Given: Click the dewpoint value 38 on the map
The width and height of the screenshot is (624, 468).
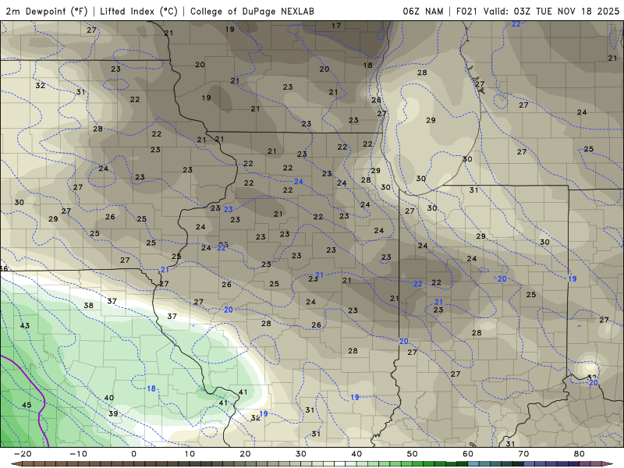Looking at the screenshot, I should click(88, 306).
